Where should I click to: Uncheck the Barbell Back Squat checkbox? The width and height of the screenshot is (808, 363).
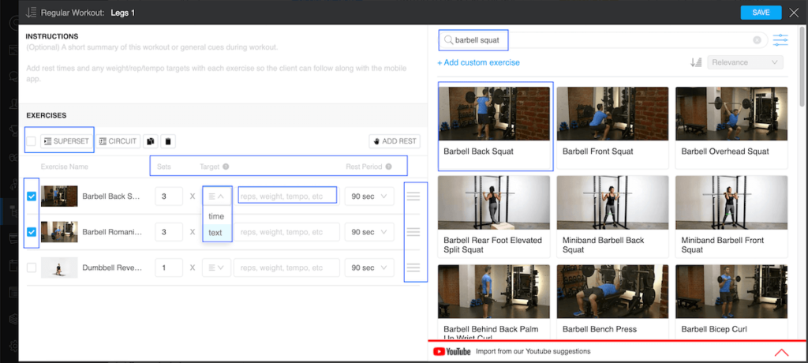[x=31, y=196]
